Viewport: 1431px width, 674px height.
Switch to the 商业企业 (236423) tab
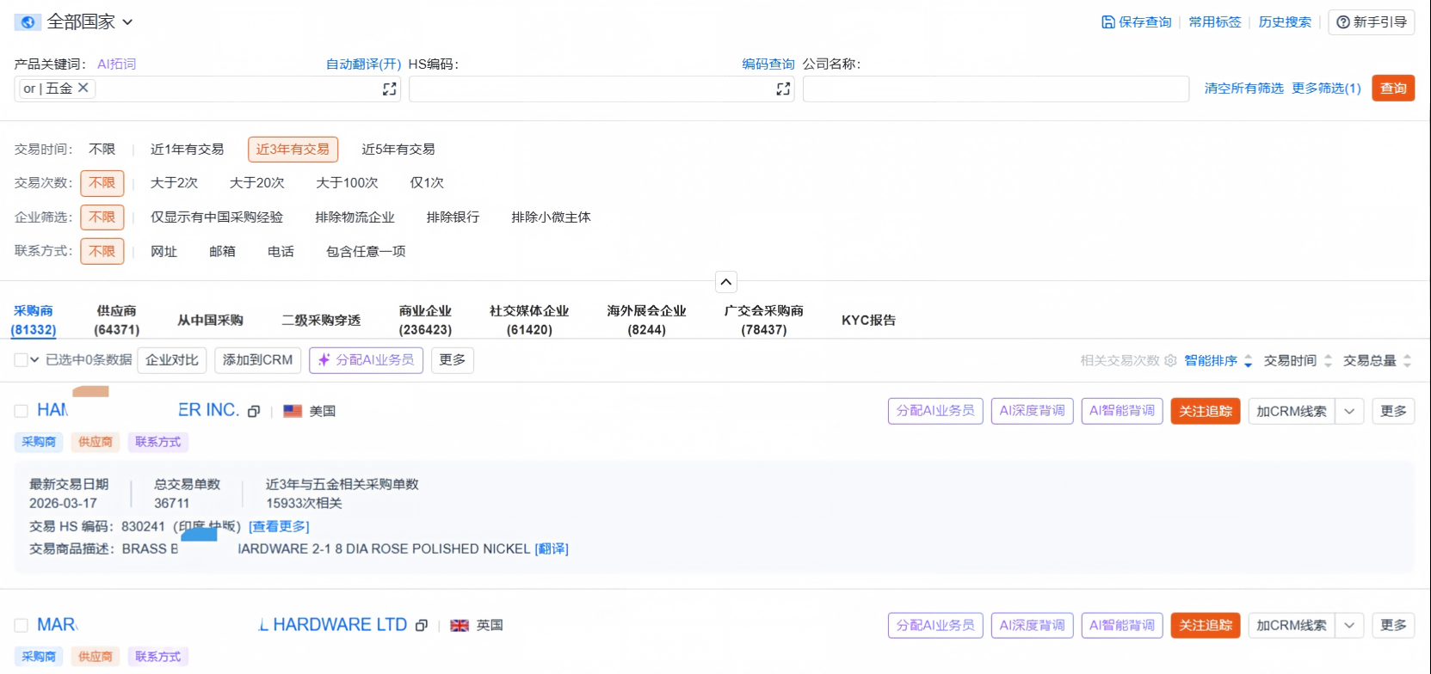click(x=425, y=320)
